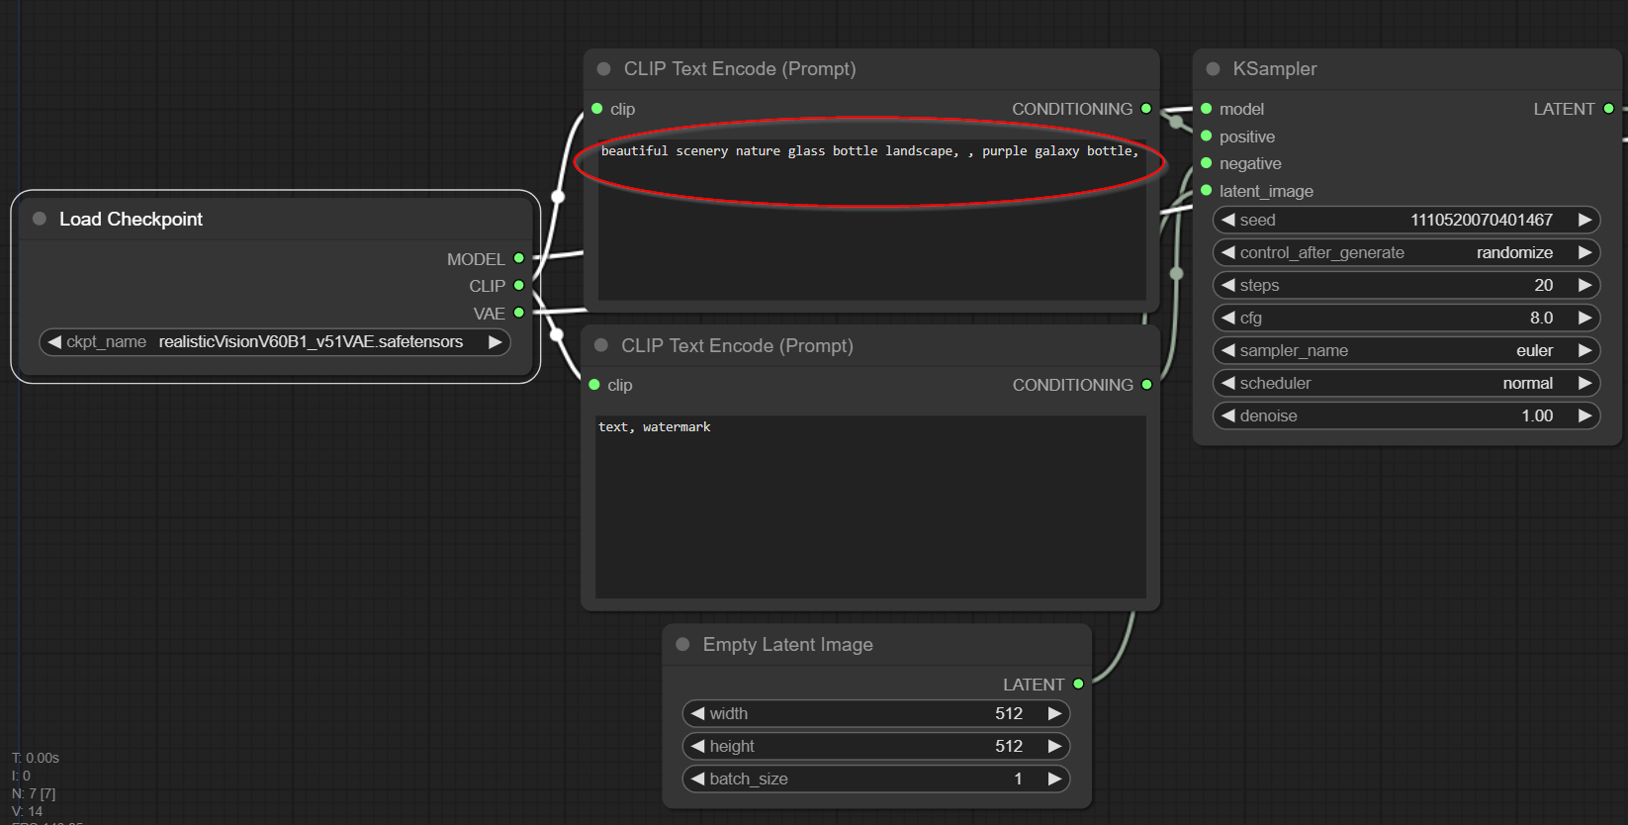
Task: Click the KSampler LATENT output port
Action: click(1608, 109)
